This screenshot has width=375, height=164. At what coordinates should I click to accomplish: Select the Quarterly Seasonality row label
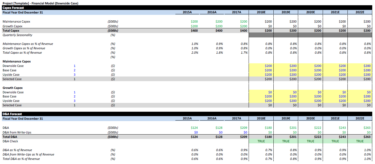(x=17, y=35)
